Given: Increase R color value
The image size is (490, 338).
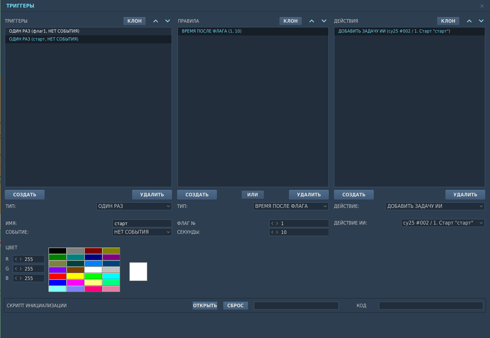Looking at the screenshot, I should tap(21, 259).
